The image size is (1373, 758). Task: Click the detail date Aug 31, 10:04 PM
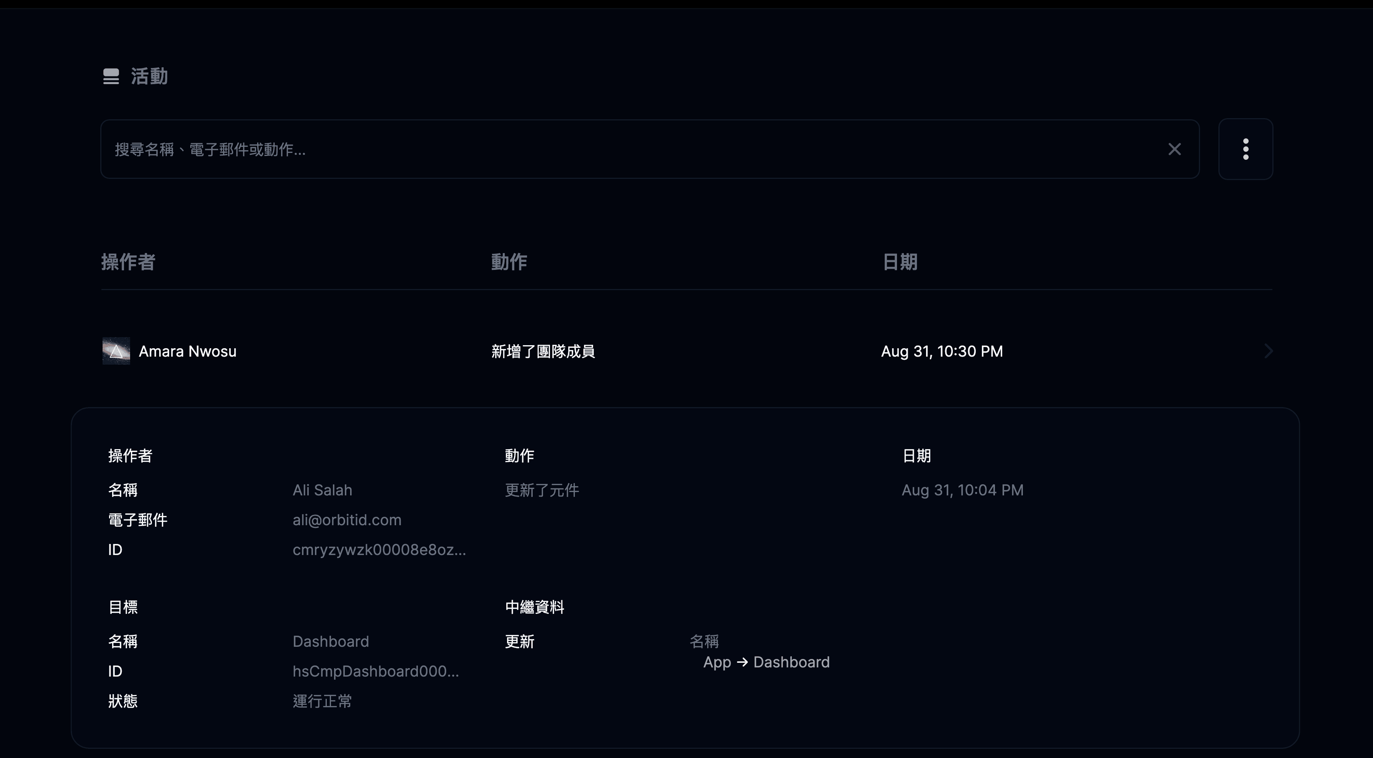(x=963, y=490)
